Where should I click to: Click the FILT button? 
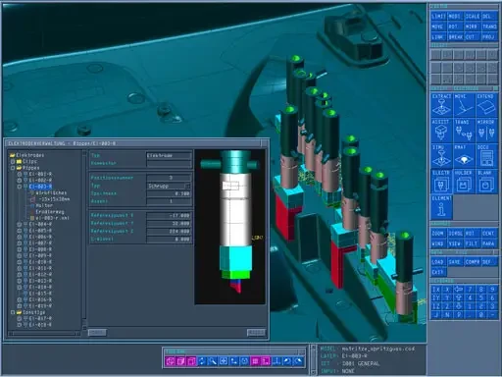(473, 243)
